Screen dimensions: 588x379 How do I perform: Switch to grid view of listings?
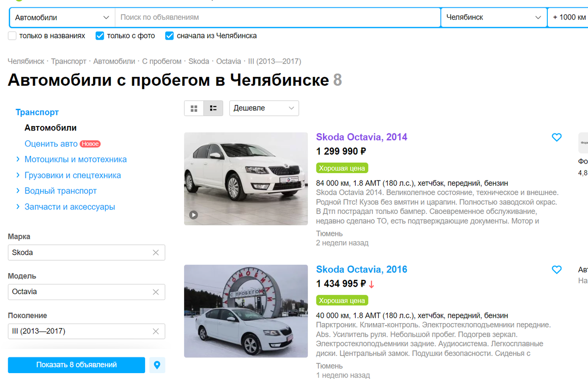[x=194, y=108]
